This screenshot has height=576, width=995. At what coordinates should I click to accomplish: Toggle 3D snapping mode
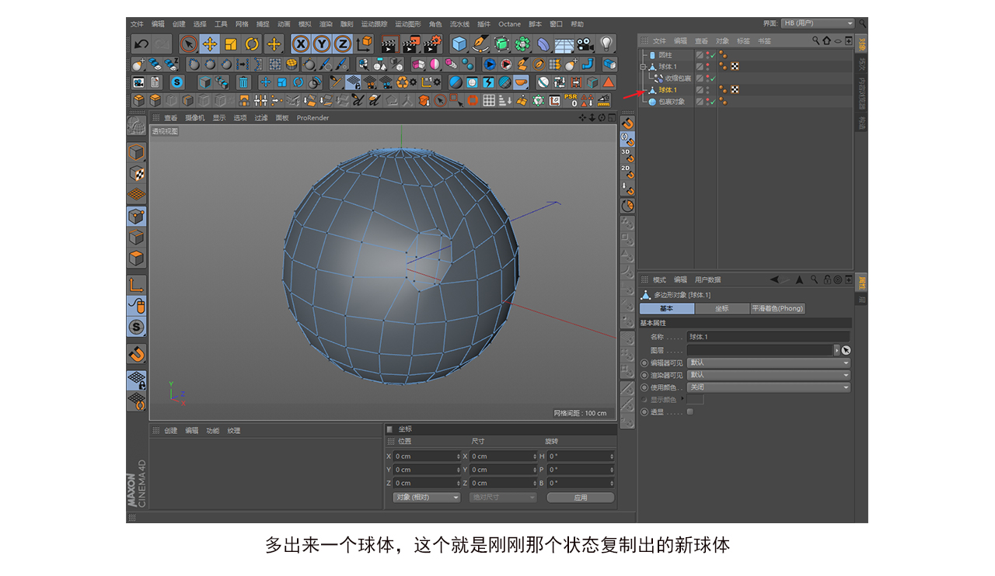click(x=627, y=155)
